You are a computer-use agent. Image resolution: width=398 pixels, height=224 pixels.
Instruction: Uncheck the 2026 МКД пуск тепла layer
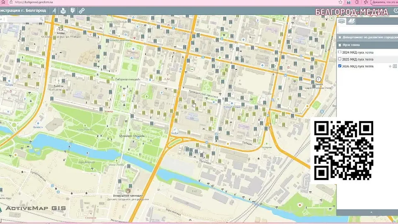point(340,66)
